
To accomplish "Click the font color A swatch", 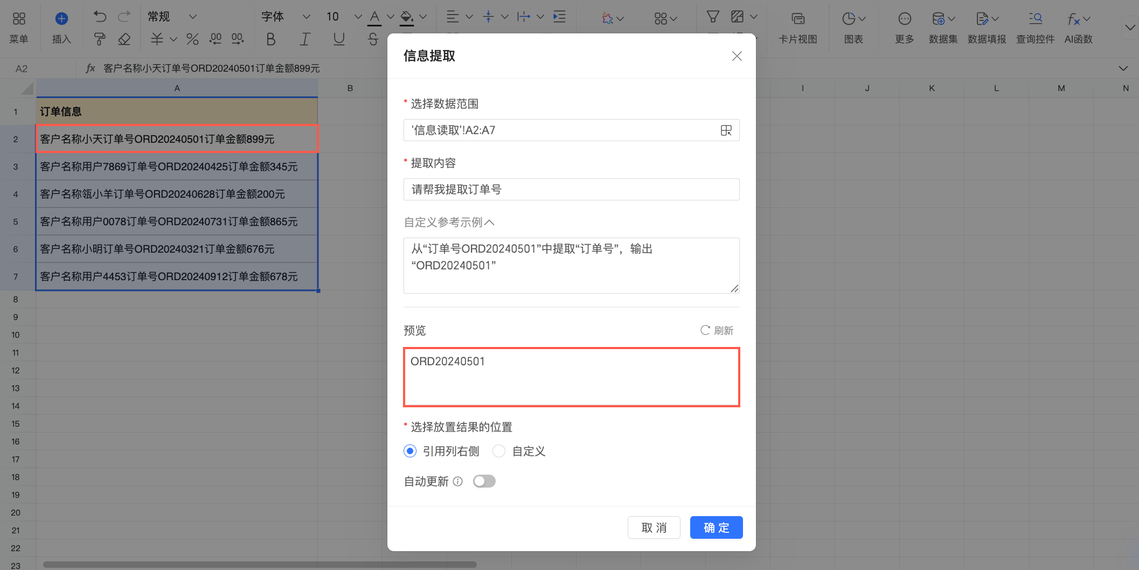I will pos(374,17).
